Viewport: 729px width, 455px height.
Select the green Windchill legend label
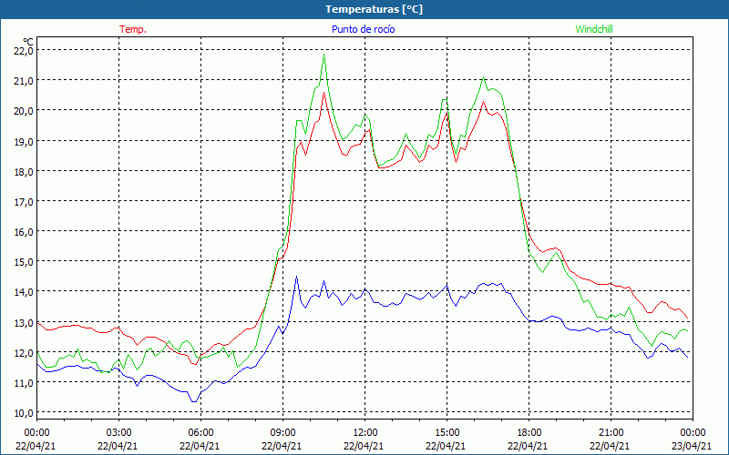tap(594, 29)
